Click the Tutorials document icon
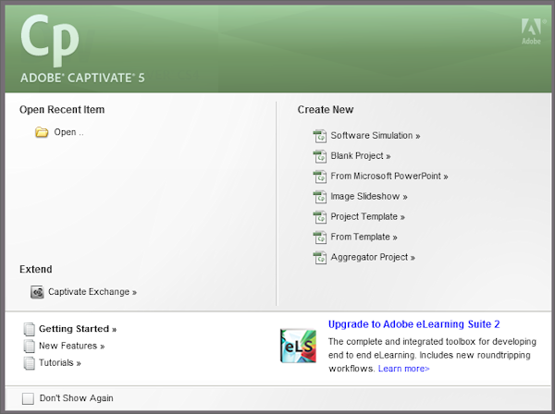 30,363
